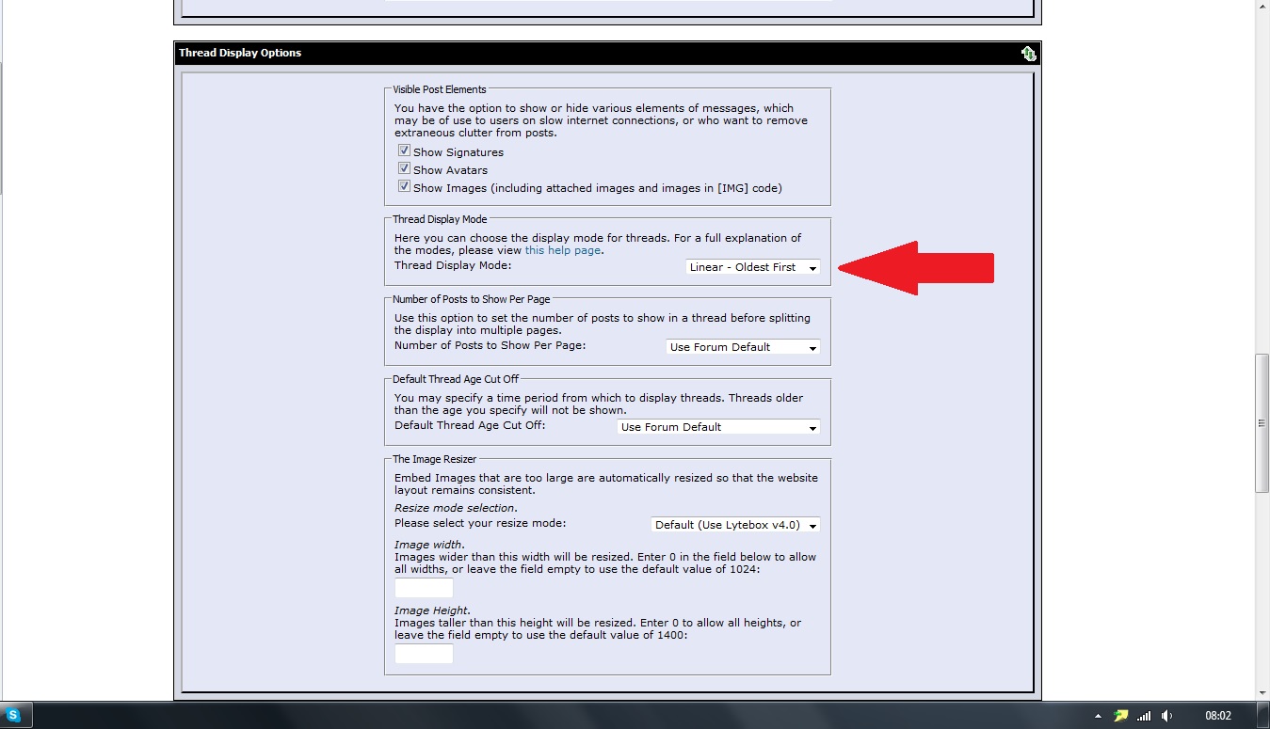Viewport: 1270px width, 729px height.
Task: Click the Show Desktop strip beside the clock
Action: (x=1264, y=716)
